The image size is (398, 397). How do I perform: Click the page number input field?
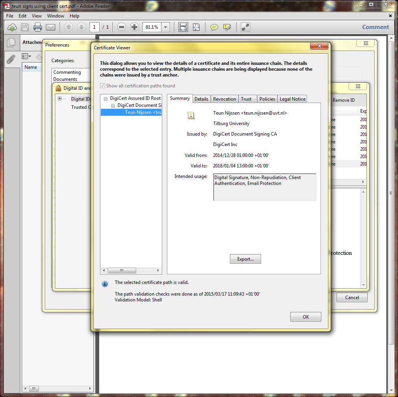coord(94,27)
